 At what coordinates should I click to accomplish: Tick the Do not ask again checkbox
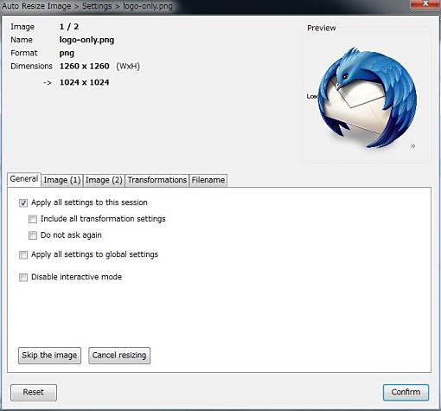33,235
